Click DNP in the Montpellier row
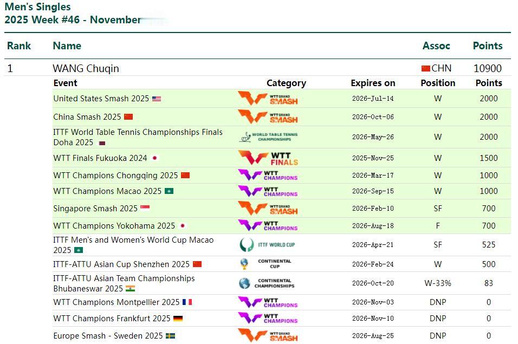518x344 pixels. pyautogui.click(x=438, y=302)
